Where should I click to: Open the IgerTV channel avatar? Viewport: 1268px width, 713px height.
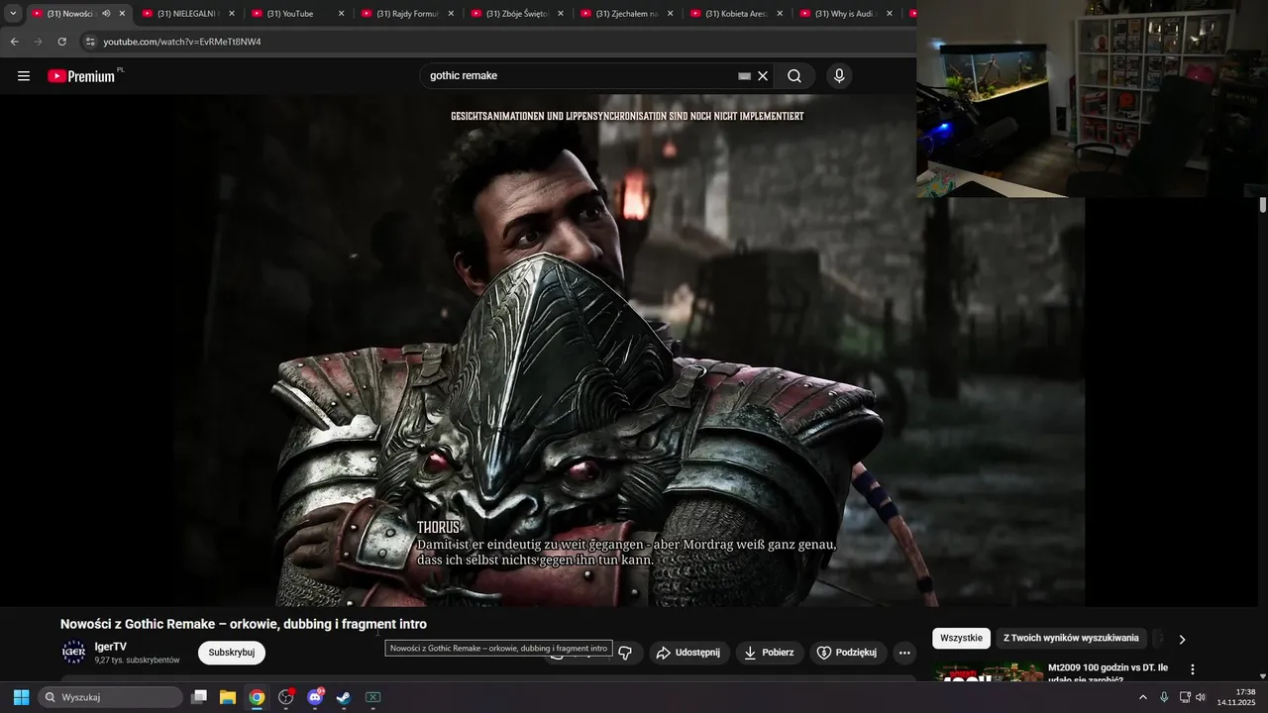coord(74,652)
